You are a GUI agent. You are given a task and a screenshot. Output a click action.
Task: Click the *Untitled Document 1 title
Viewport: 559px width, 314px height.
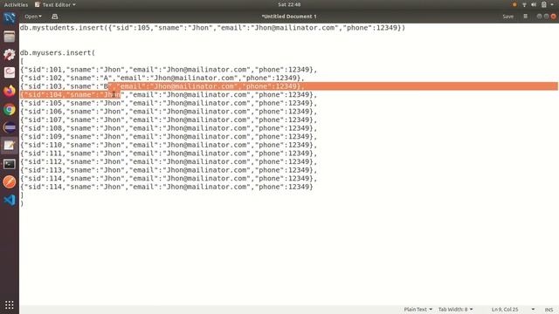(289, 17)
